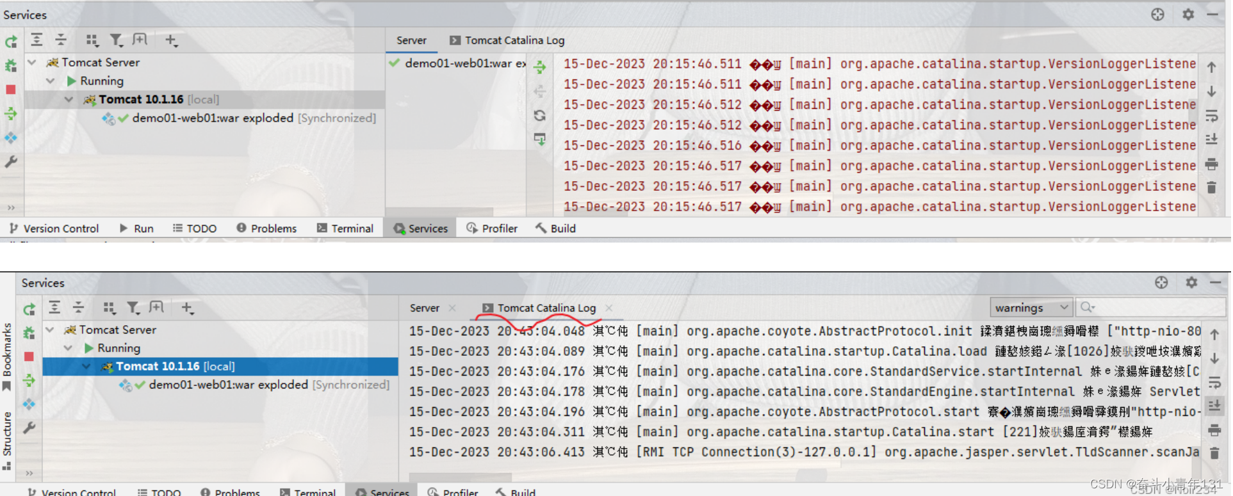Click Down the stack trace arrow in upper log
This screenshot has width=1233, height=496.
coord(1211,92)
